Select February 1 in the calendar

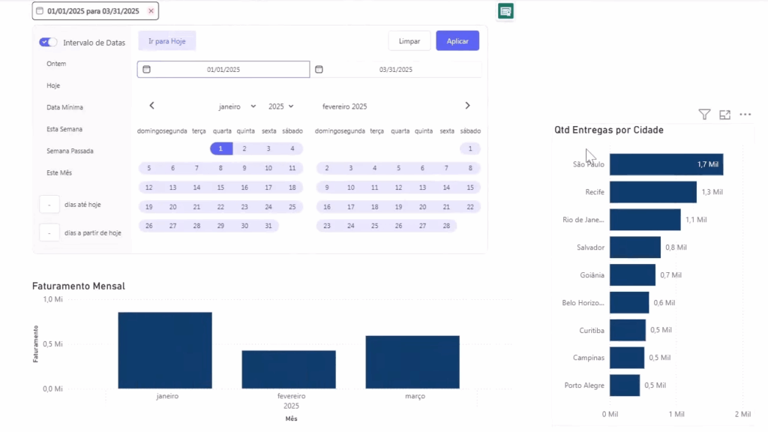[x=470, y=148]
